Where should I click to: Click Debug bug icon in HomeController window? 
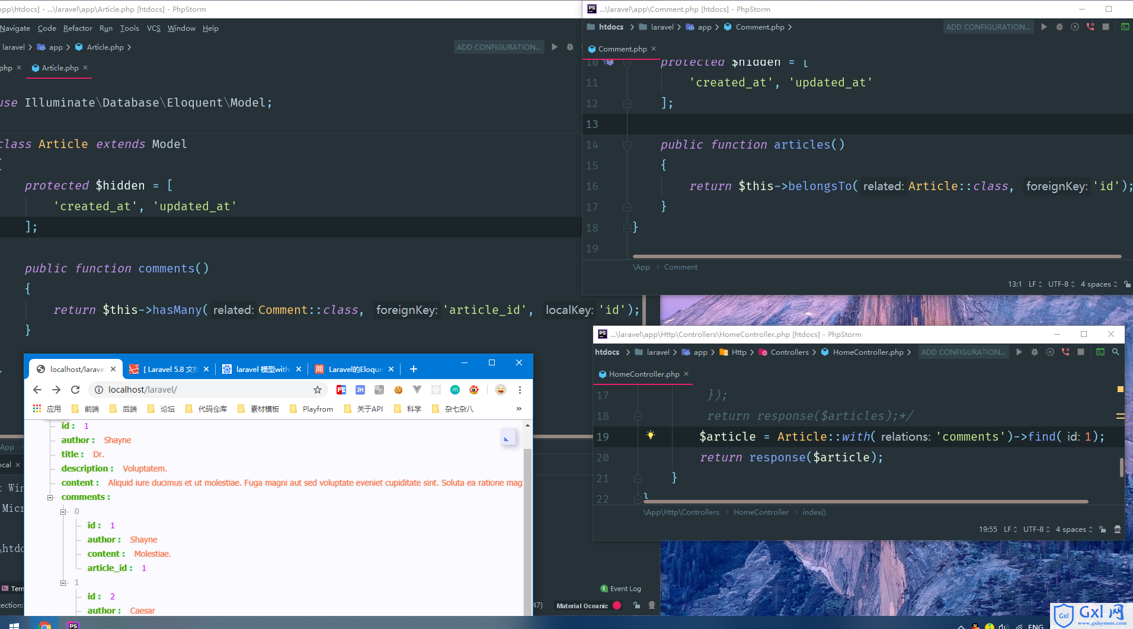click(x=1034, y=352)
